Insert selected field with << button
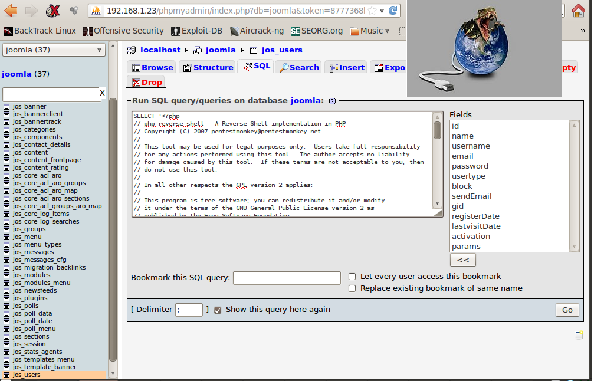Viewport: 604px width, 381px height. pyautogui.click(x=462, y=260)
